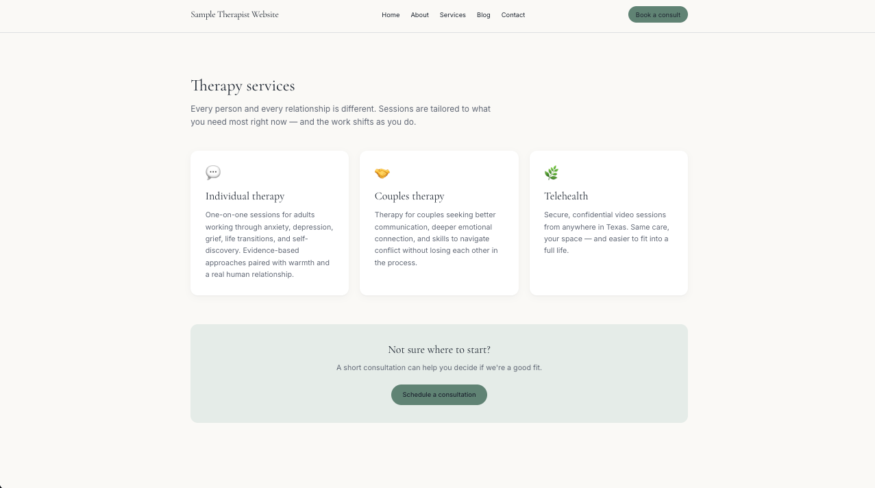Click the Sample Therapist Website logo text
This screenshot has width=875, height=488.
pyautogui.click(x=234, y=14)
